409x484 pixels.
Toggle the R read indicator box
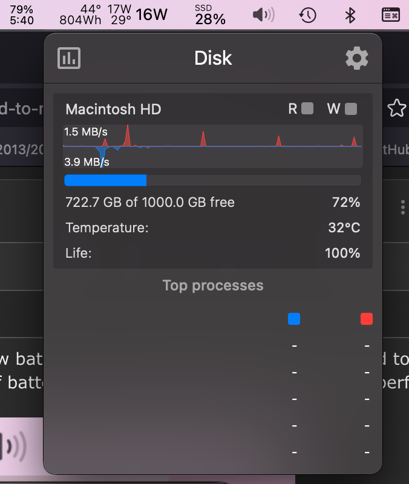(307, 109)
